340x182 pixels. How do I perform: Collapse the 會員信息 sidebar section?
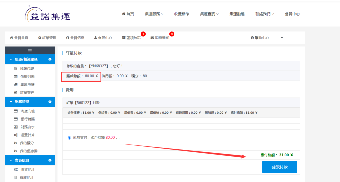11,160
